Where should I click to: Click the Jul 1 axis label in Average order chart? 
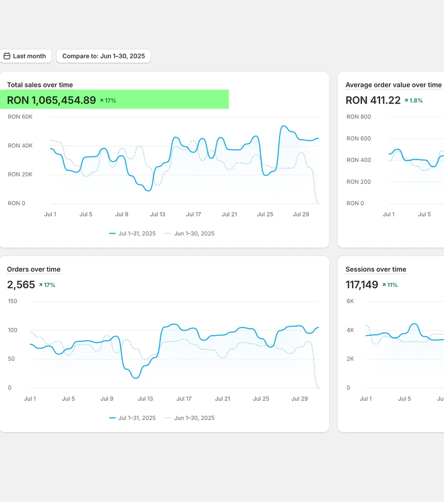point(389,215)
